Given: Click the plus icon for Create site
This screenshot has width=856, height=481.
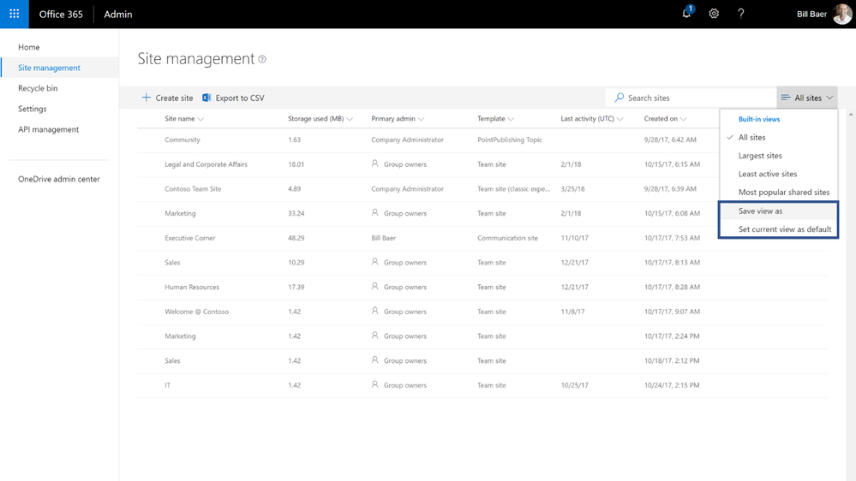Looking at the screenshot, I should (146, 98).
